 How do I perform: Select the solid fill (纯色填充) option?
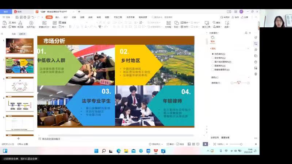[213, 54]
